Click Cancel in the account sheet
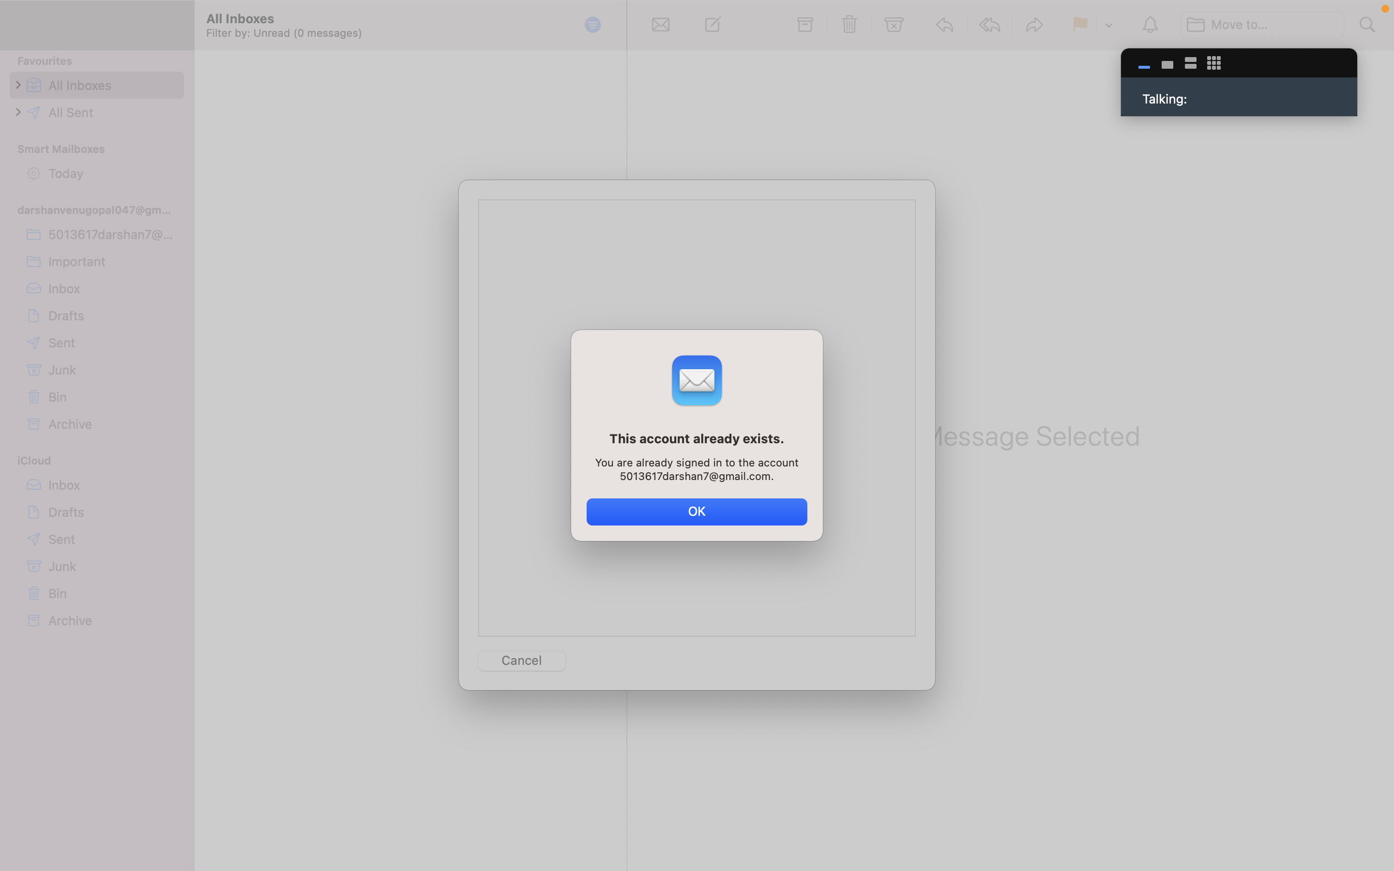 pyautogui.click(x=521, y=660)
